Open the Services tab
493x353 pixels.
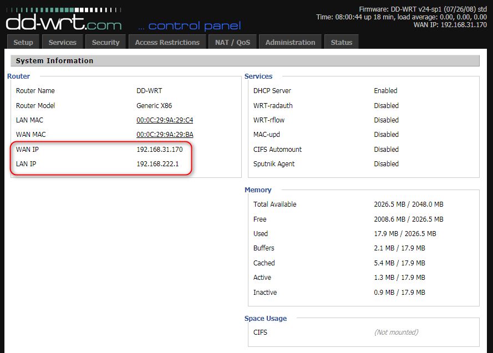(62, 42)
